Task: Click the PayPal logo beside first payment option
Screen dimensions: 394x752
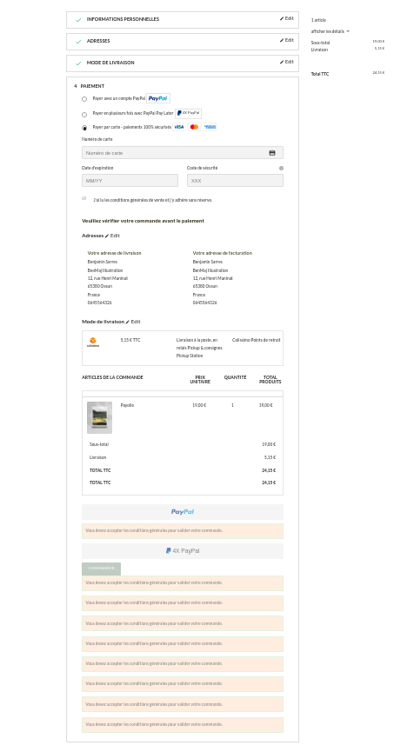Action: (158, 98)
